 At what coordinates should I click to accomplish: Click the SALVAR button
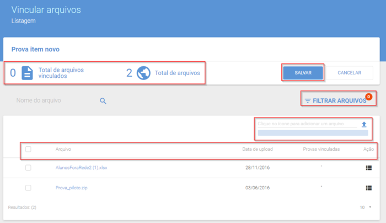tap(303, 73)
